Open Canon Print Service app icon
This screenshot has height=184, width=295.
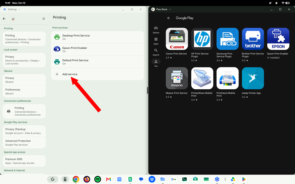click(177, 39)
